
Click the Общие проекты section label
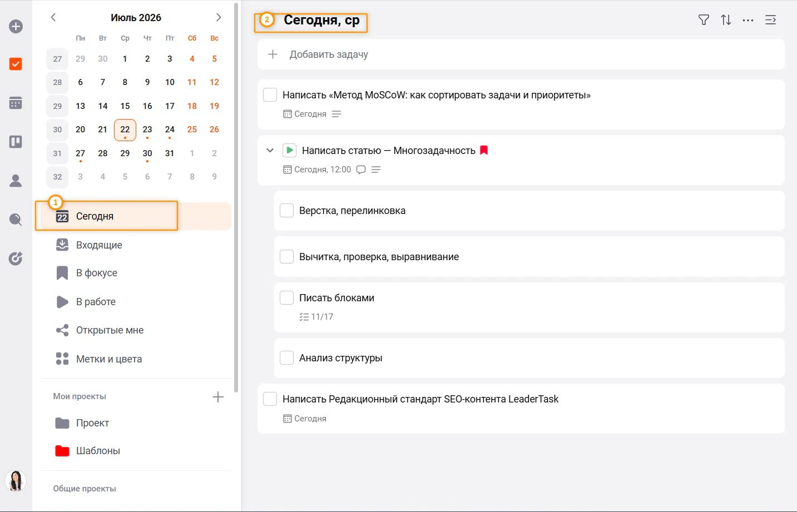[x=85, y=489]
